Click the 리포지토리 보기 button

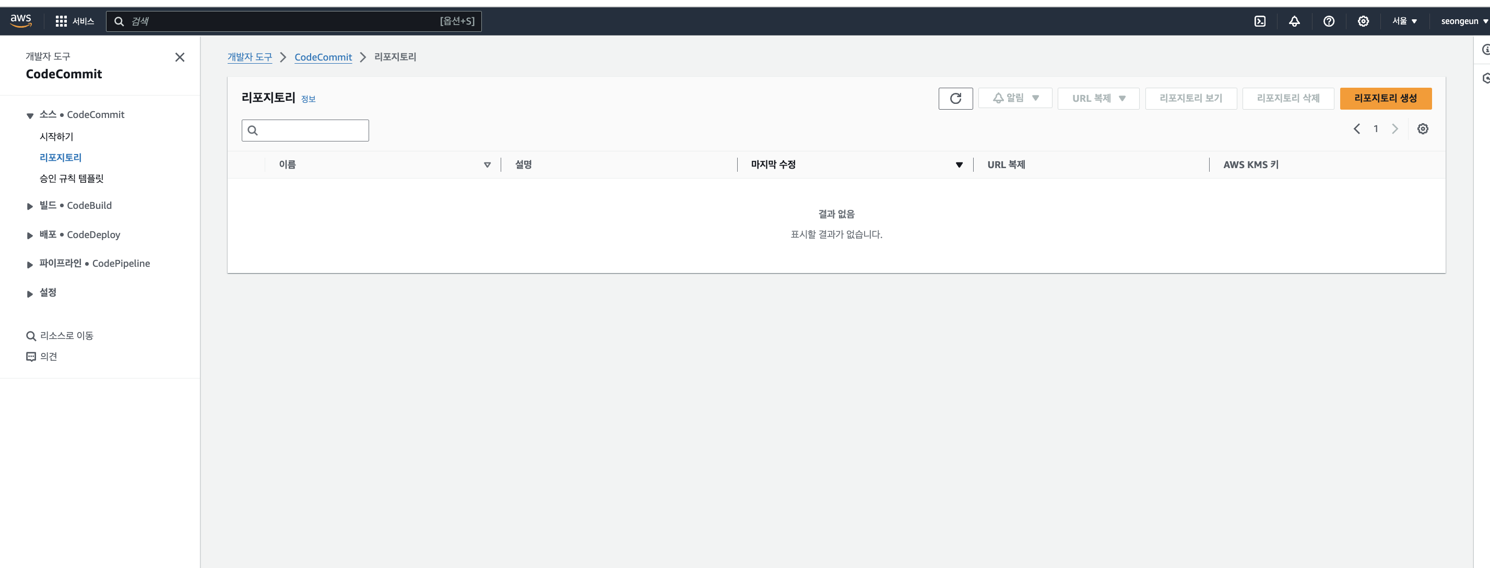[1191, 98]
